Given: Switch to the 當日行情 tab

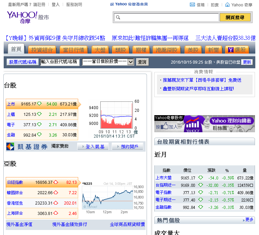Looking at the screenshot, I should [73, 50].
